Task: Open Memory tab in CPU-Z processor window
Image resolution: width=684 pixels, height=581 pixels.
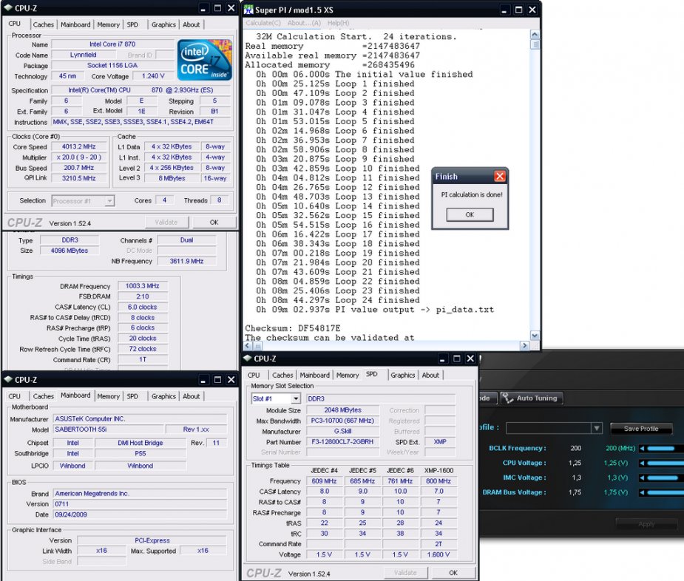Action: (108, 25)
